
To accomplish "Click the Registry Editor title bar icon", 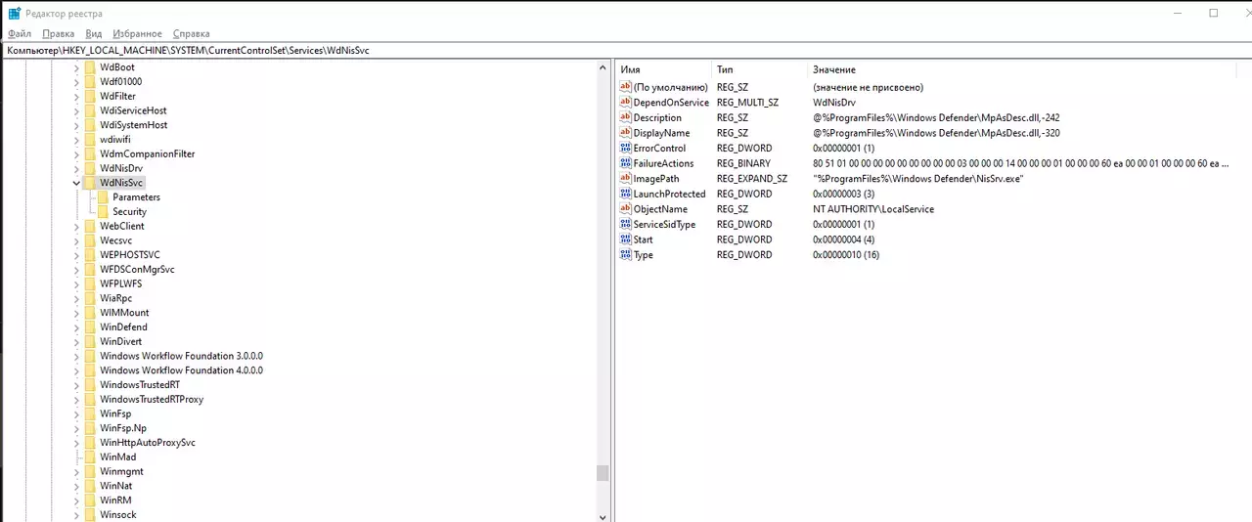I will 14,13.
